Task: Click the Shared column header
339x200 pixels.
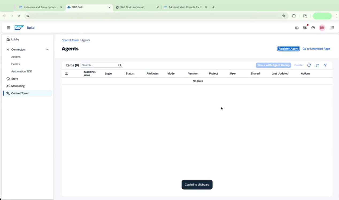Action: click(255, 74)
